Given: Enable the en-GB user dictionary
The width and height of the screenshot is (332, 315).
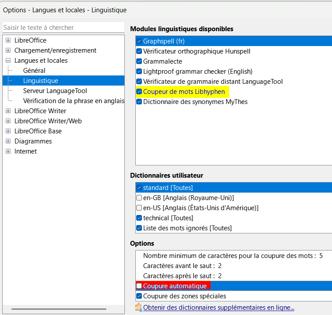Looking at the screenshot, I should (139, 198).
